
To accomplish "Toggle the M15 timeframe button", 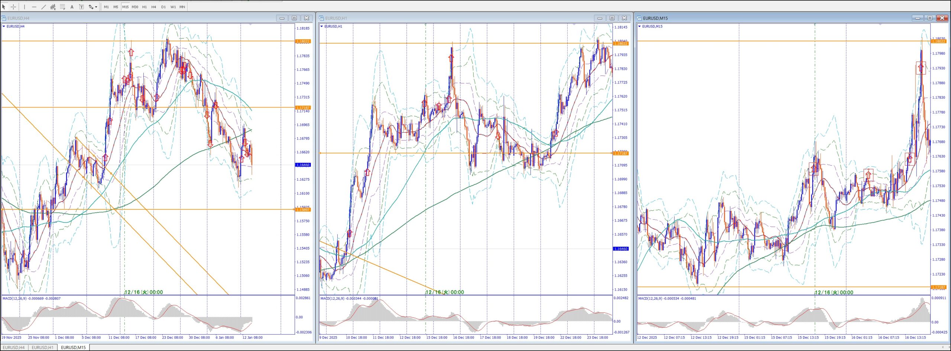I will coord(125,7).
